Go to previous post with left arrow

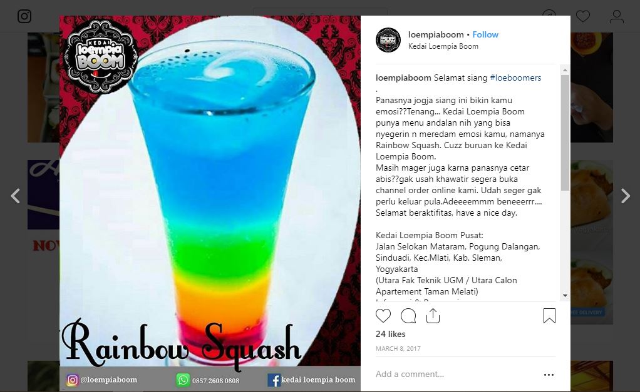click(x=15, y=196)
